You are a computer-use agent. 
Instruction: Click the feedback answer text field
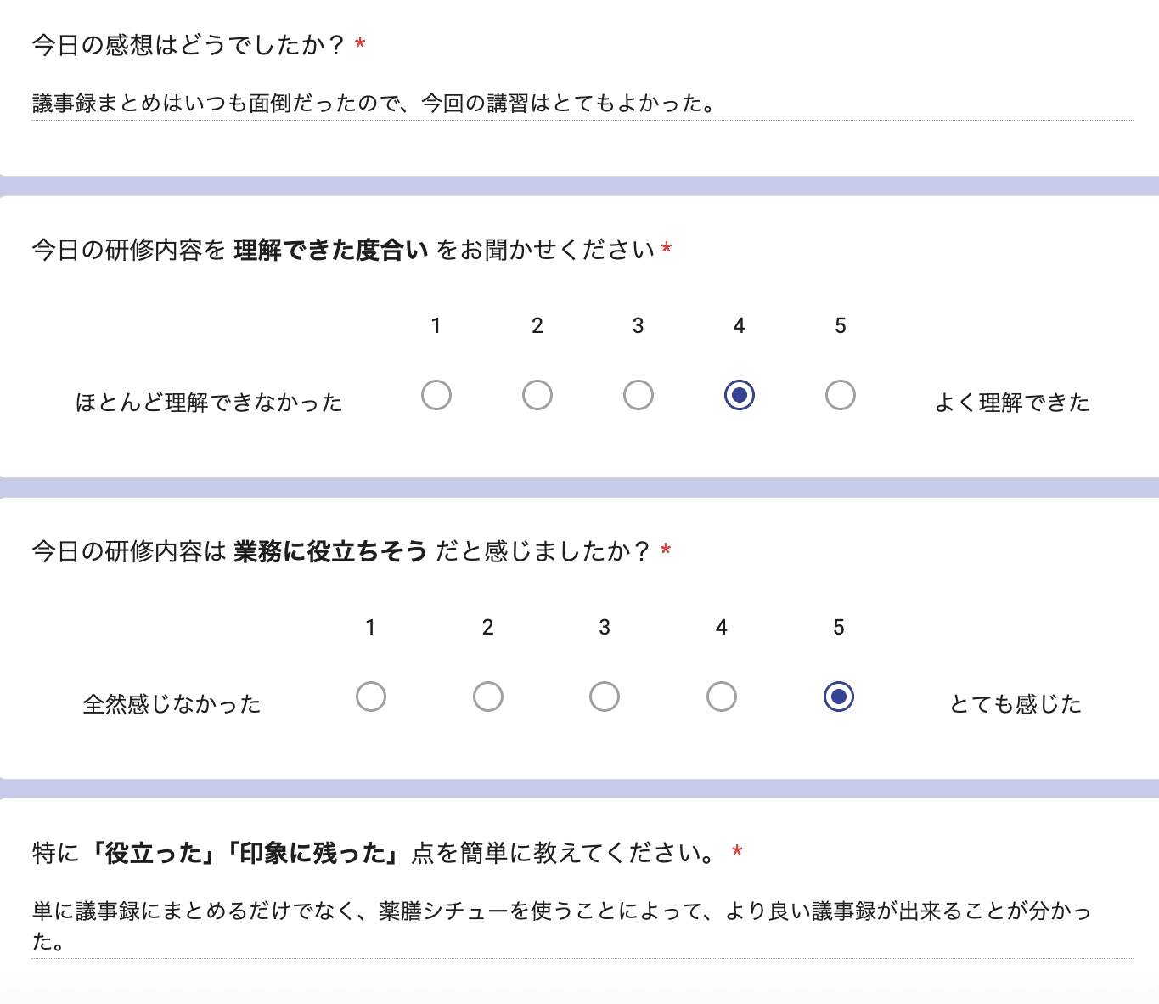374,104
